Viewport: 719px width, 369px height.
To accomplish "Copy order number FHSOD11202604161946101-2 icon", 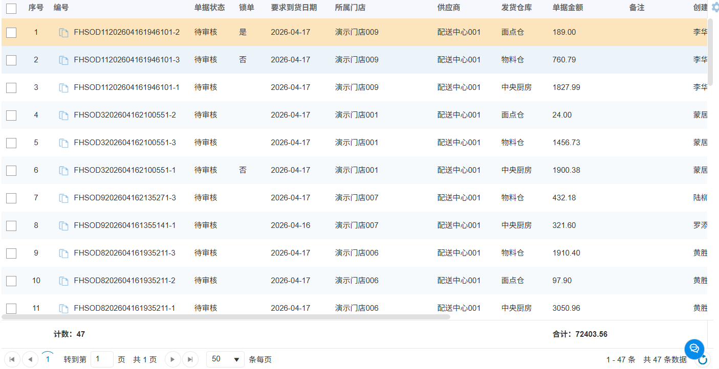I will (63, 33).
